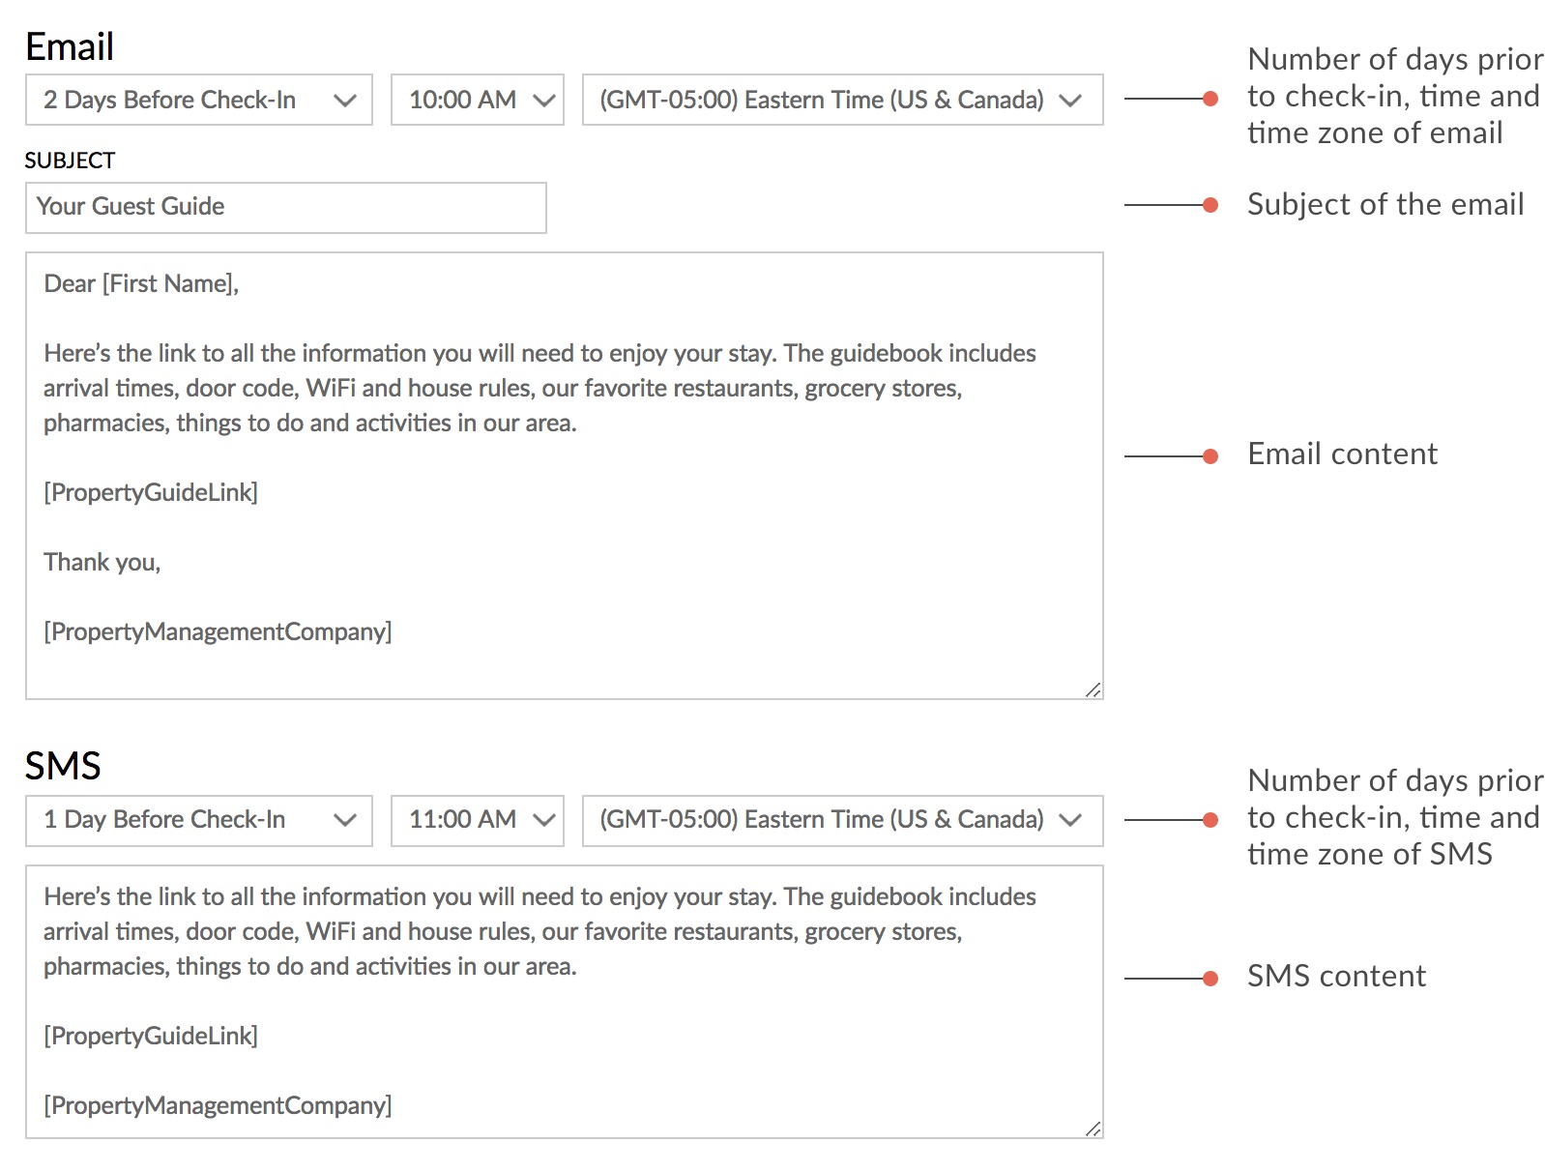
Task: Click the [PropertyGuideLink] line in the SMS content box
Action: pos(151,1036)
